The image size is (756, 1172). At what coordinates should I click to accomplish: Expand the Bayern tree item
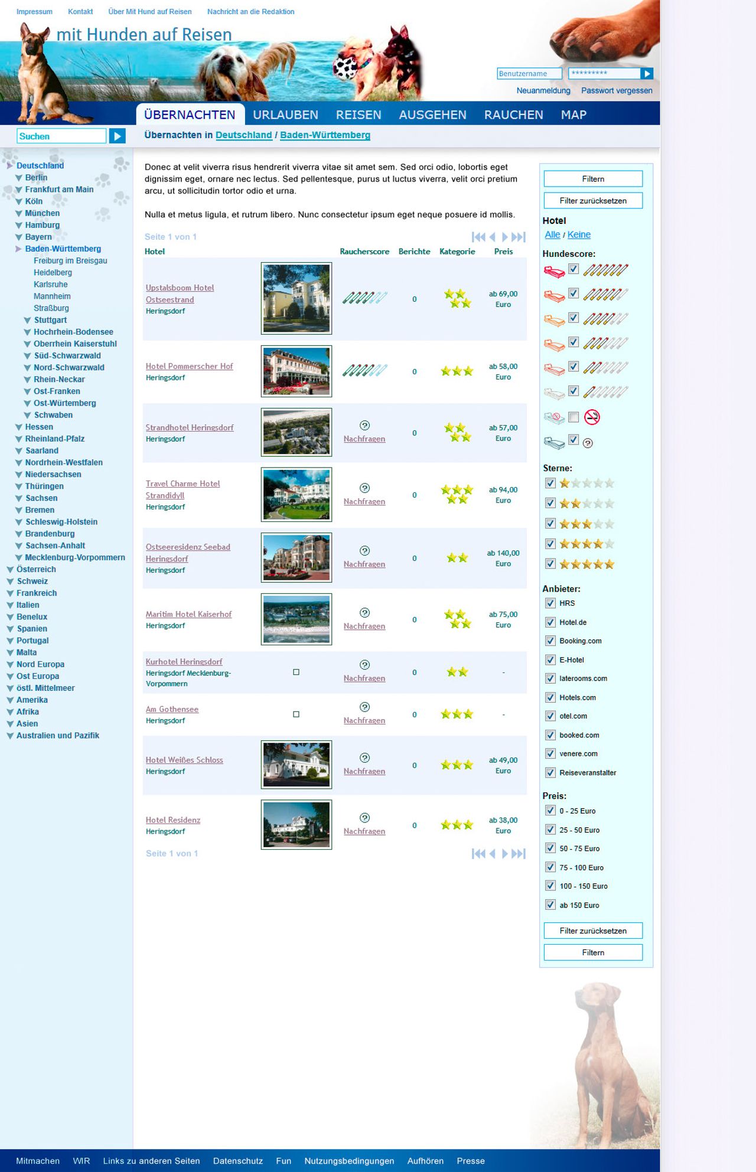tap(19, 237)
